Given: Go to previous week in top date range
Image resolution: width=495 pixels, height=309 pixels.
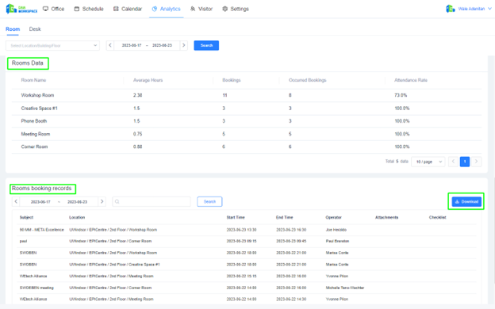Looking at the screenshot, I should click(109, 45).
